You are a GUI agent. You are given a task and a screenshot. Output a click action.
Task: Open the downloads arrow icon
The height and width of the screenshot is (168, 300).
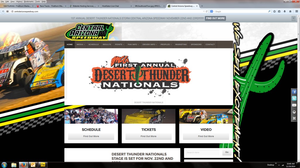click(285, 11)
